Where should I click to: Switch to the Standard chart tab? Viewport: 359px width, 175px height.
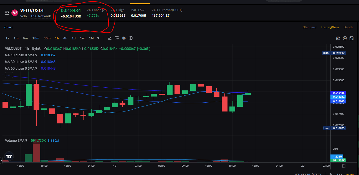(x=309, y=27)
